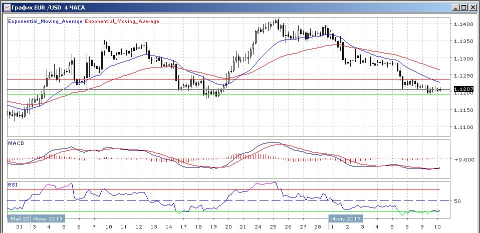The height and width of the screenshot is (233, 480).
Task: Click the RSI 50 level label
Action: pos(457,200)
